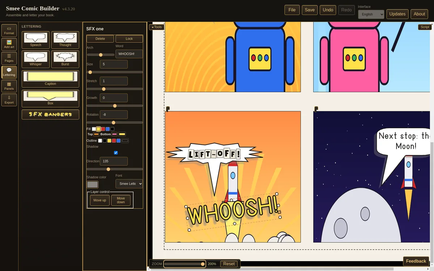Open the Pages sidebar panel
The width and height of the screenshot is (434, 271).
click(9, 58)
